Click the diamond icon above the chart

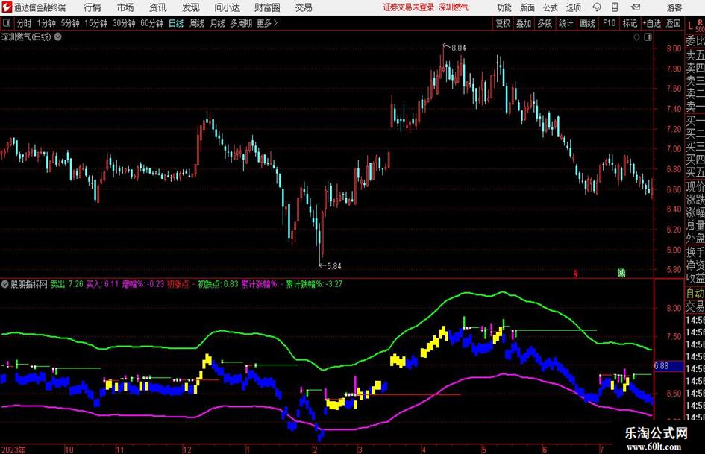pos(636,37)
